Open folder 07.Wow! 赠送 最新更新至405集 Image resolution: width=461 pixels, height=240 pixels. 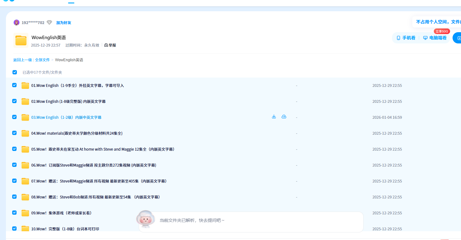[x=99, y=181]
